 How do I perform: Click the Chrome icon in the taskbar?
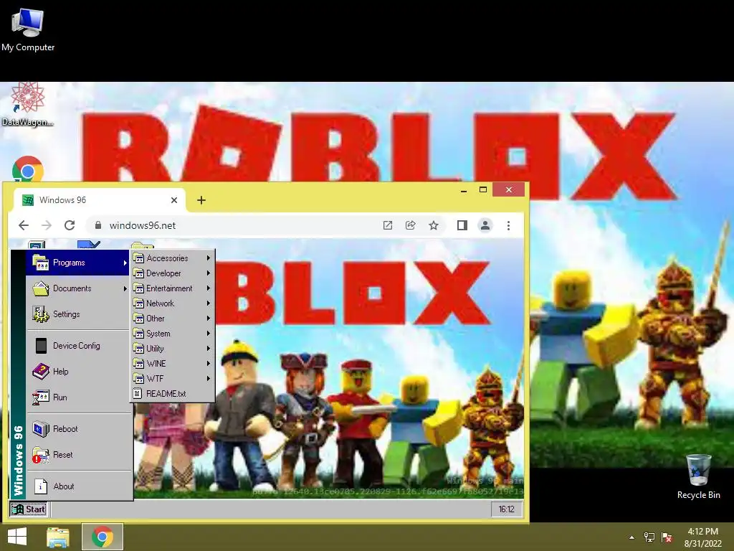[103, 537]
